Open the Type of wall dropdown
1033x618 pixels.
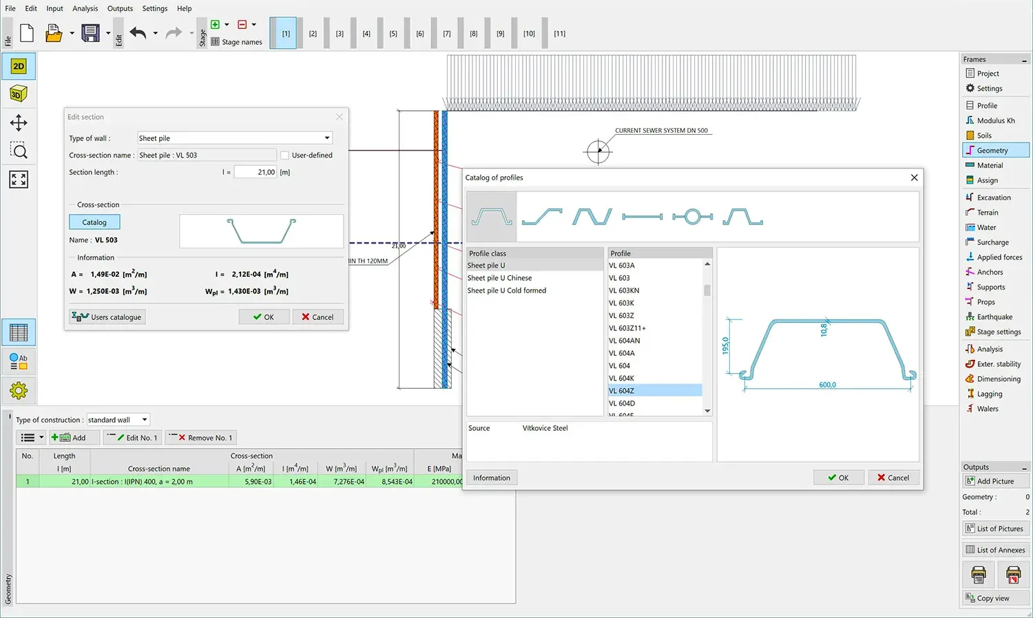(x=235, y=138)
